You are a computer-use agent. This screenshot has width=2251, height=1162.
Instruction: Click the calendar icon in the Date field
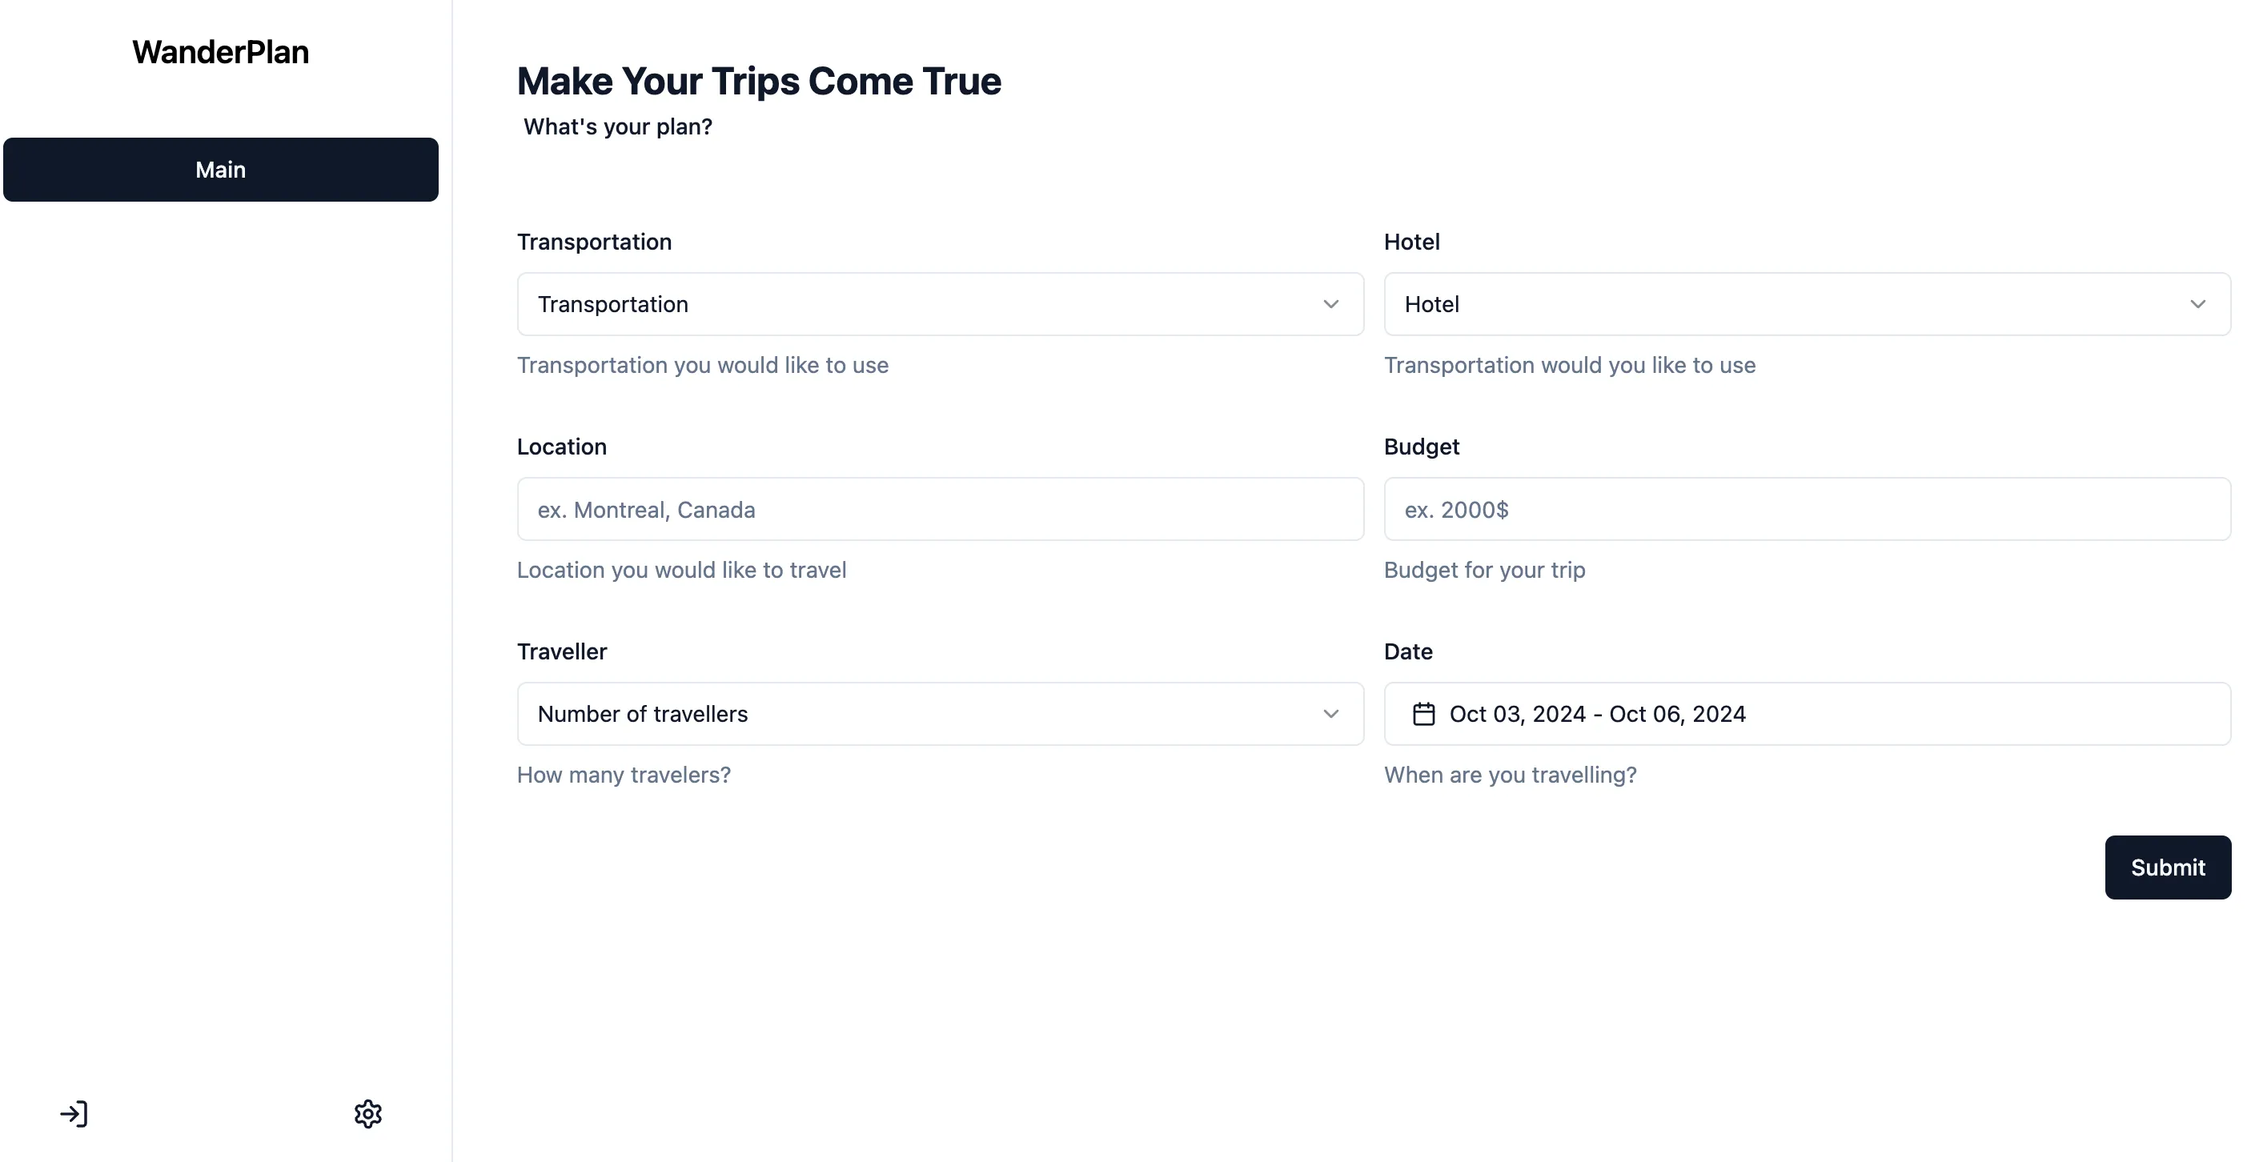pos(1424,713)
